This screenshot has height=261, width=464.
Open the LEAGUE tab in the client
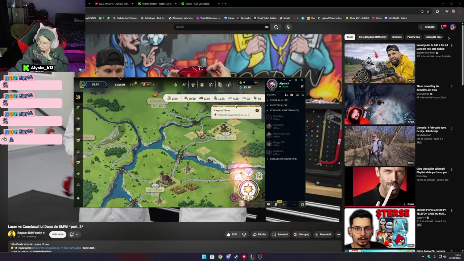click(x=120, y=84)
